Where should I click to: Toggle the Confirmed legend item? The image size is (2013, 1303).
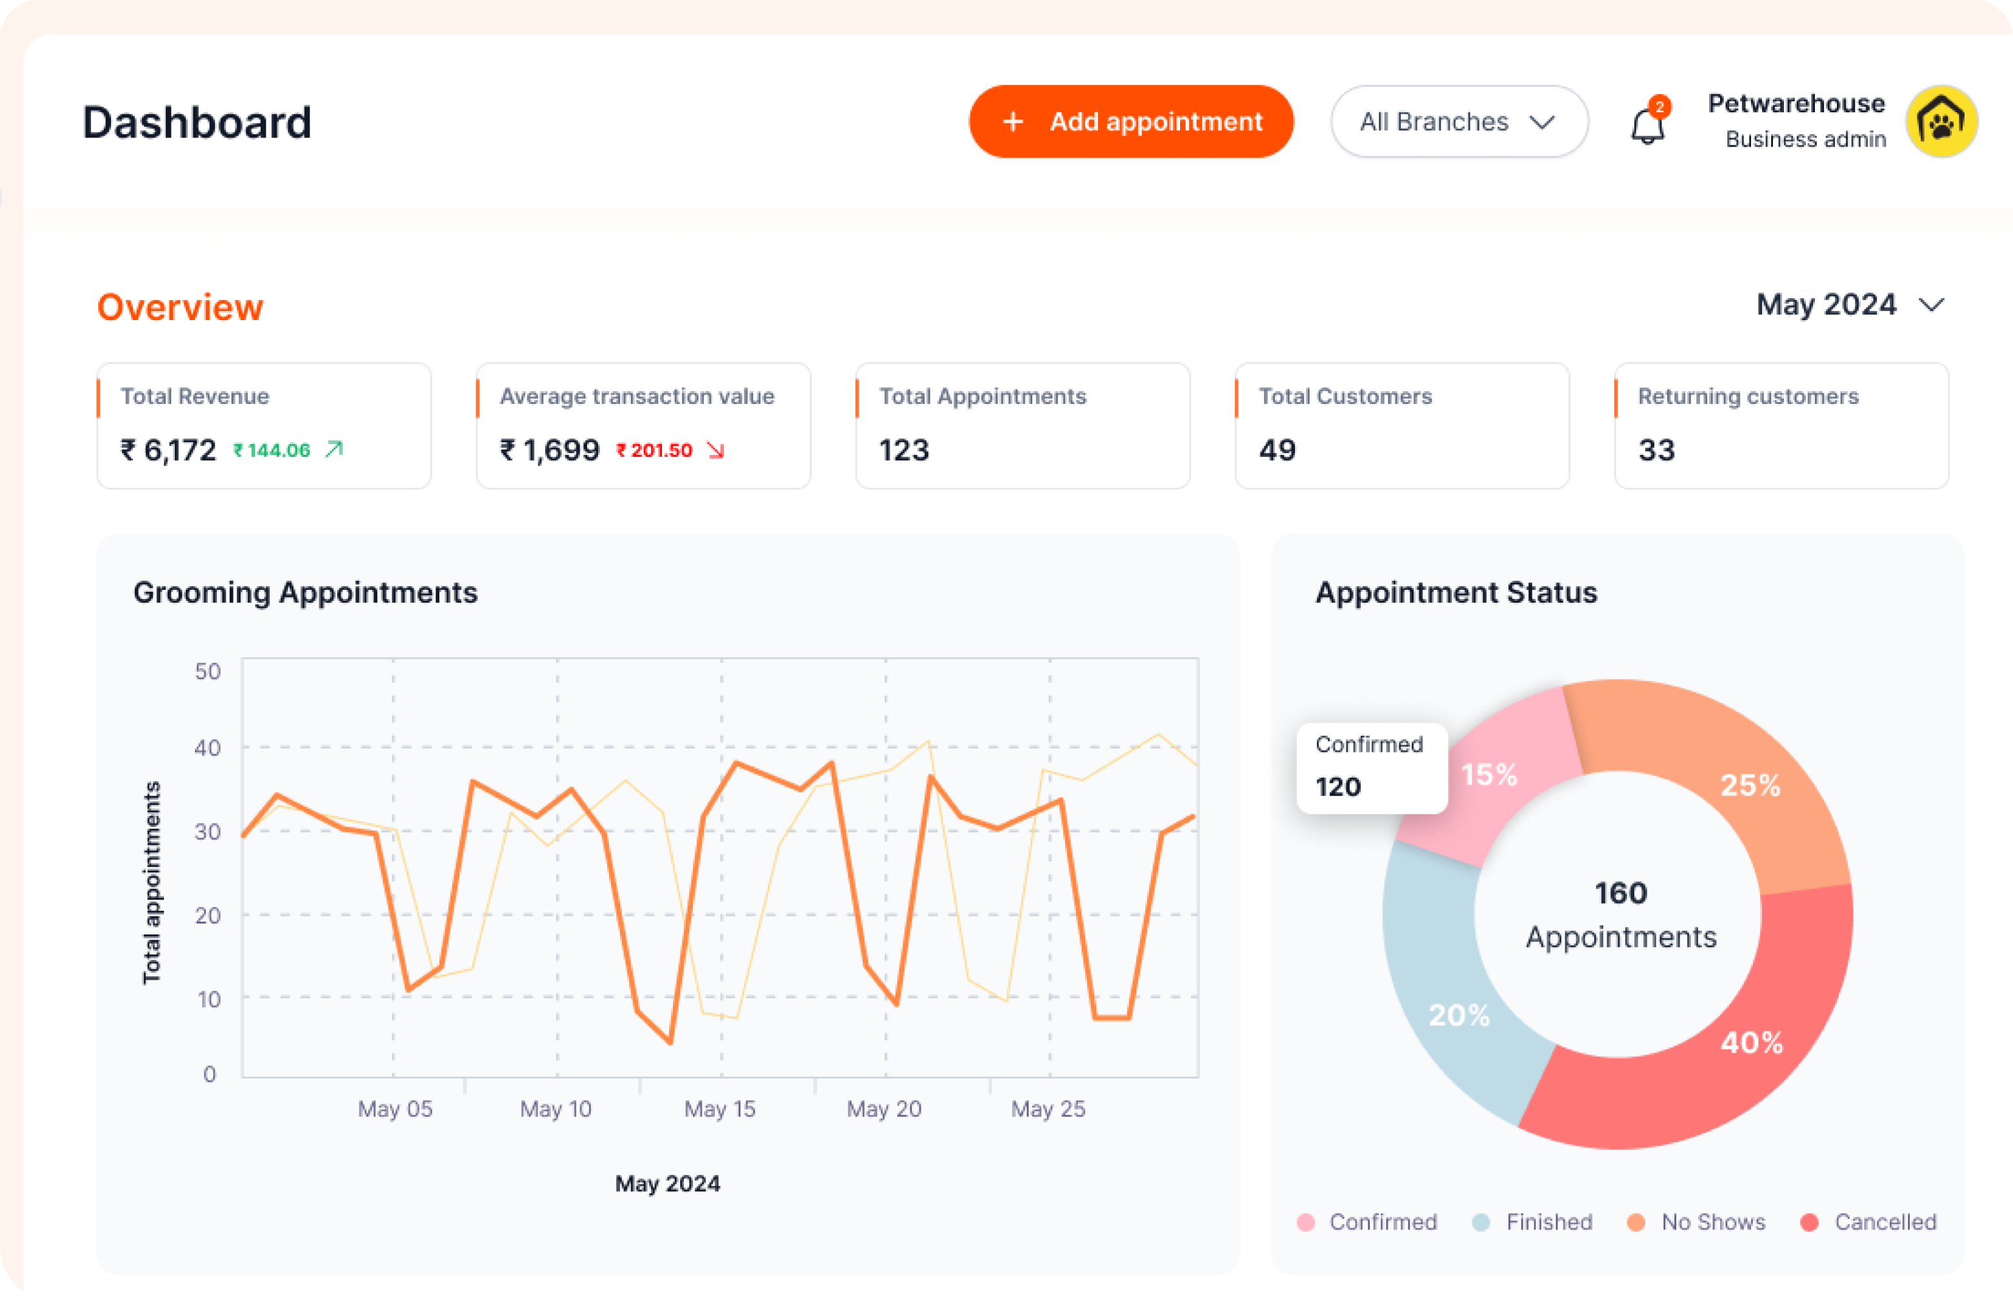1367,1222
